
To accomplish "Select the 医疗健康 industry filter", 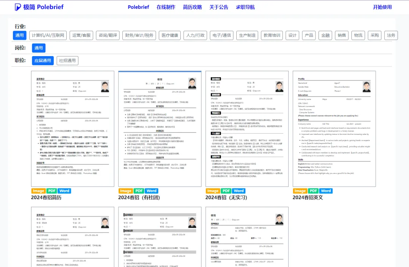I will point(169,35).
